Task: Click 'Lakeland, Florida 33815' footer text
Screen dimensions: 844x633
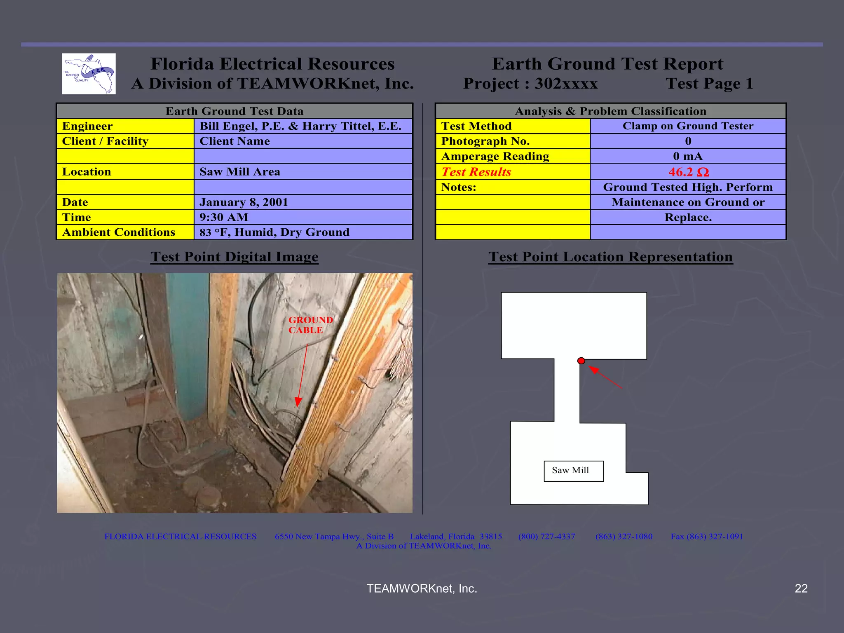Action: (456, 537)
